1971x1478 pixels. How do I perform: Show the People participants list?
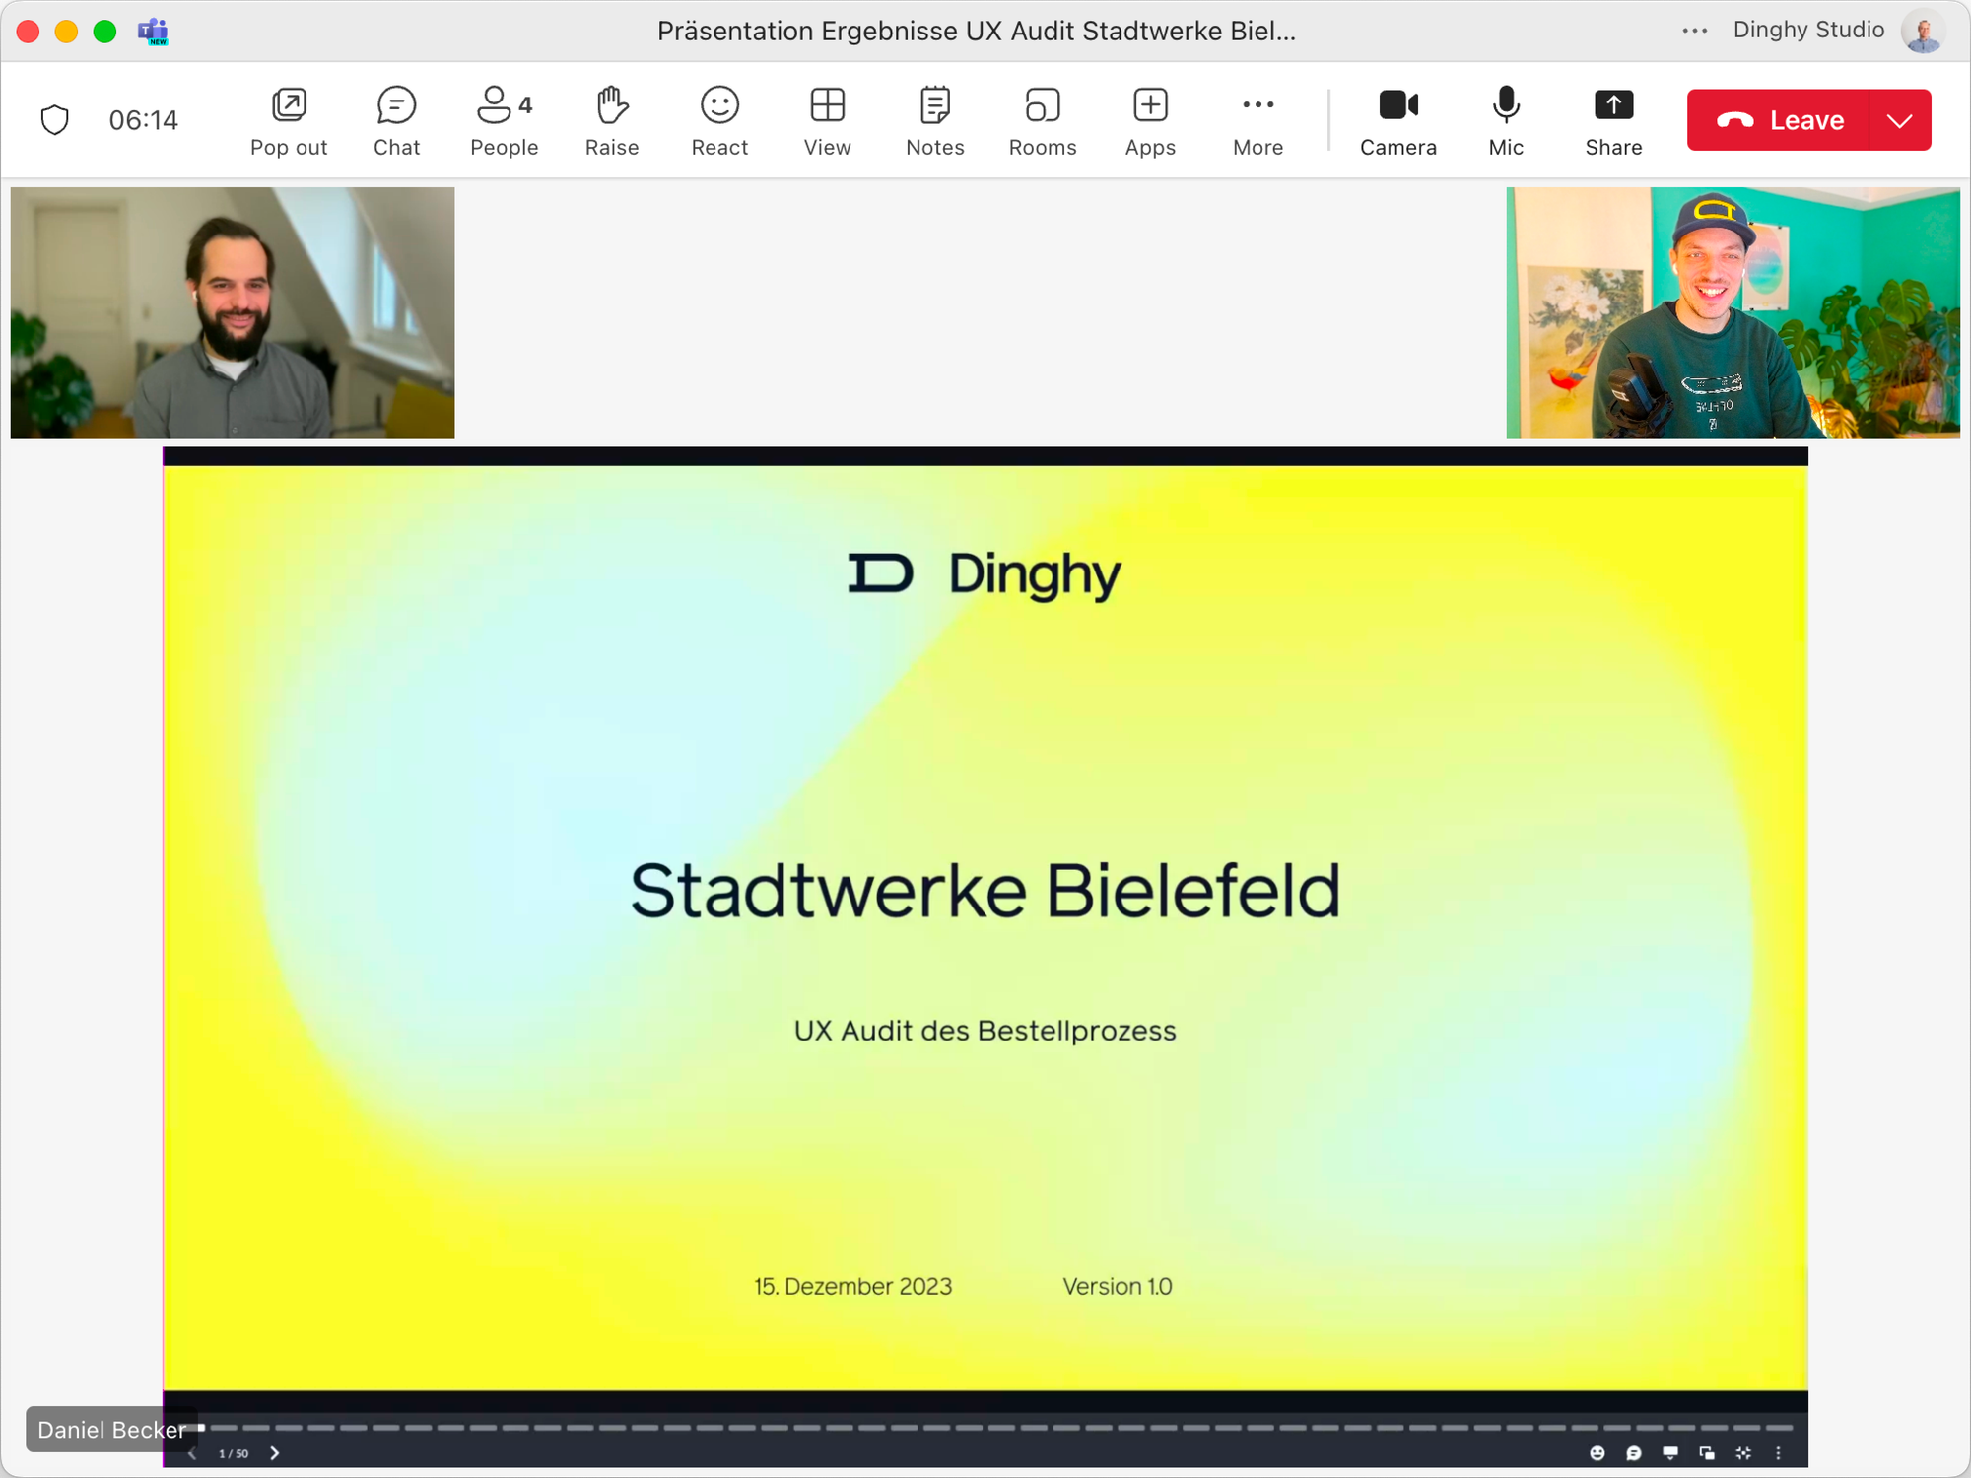[504, 120]
